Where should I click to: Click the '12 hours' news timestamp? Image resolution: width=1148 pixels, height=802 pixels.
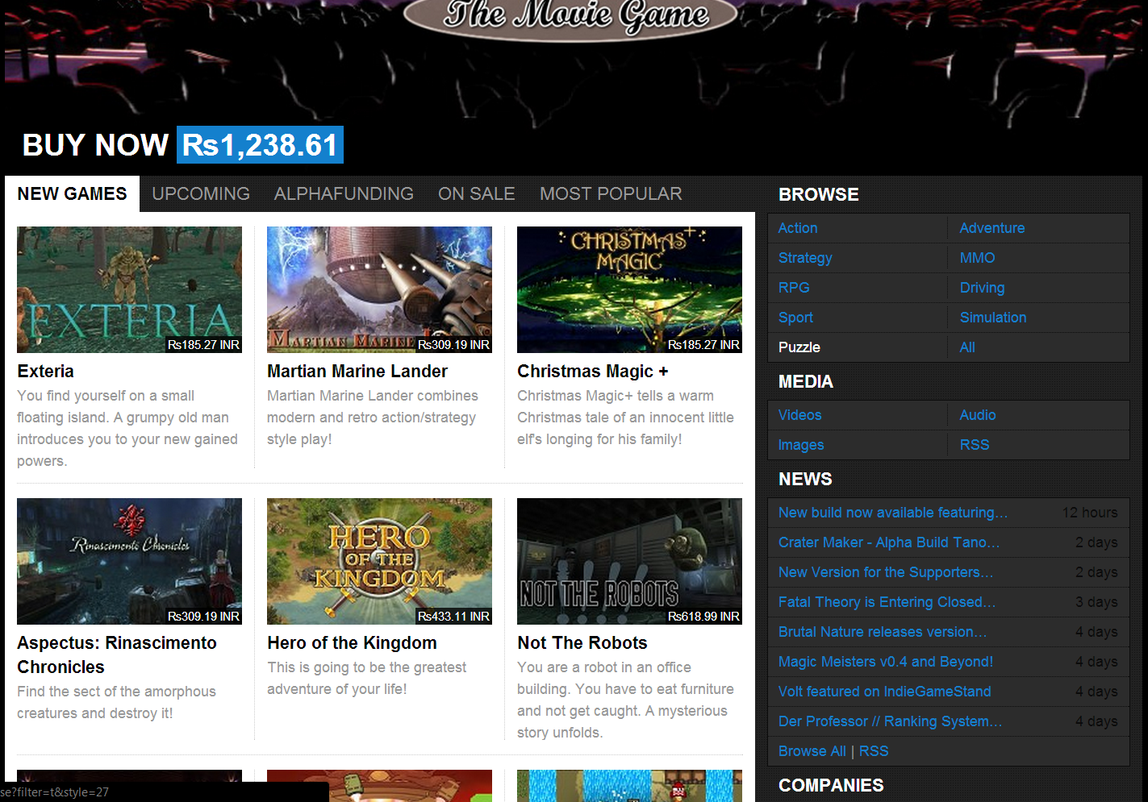tap(1090, 513)
